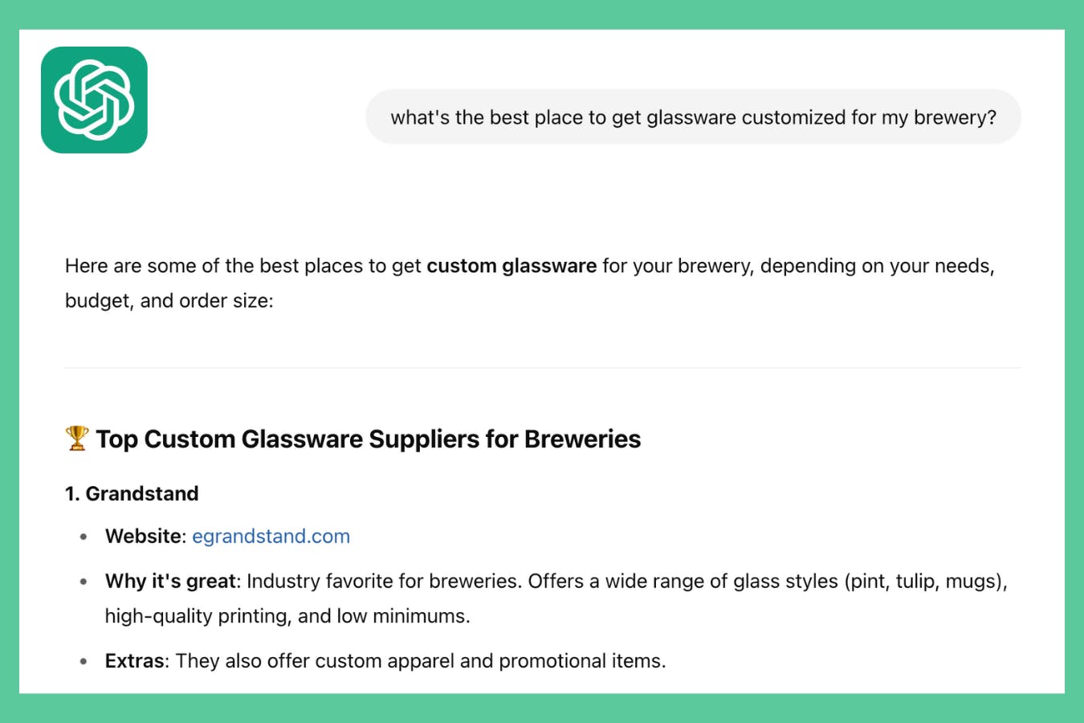The height and width of the screenshot is (723, 1084).
Task: Click the "Industry favorite for breweries" sentence
Action: click(385, 581)
